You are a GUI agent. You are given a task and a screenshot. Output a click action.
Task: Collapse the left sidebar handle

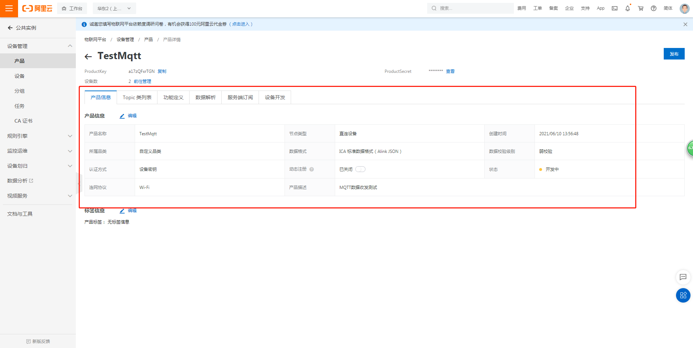click(x=79, y=183)
